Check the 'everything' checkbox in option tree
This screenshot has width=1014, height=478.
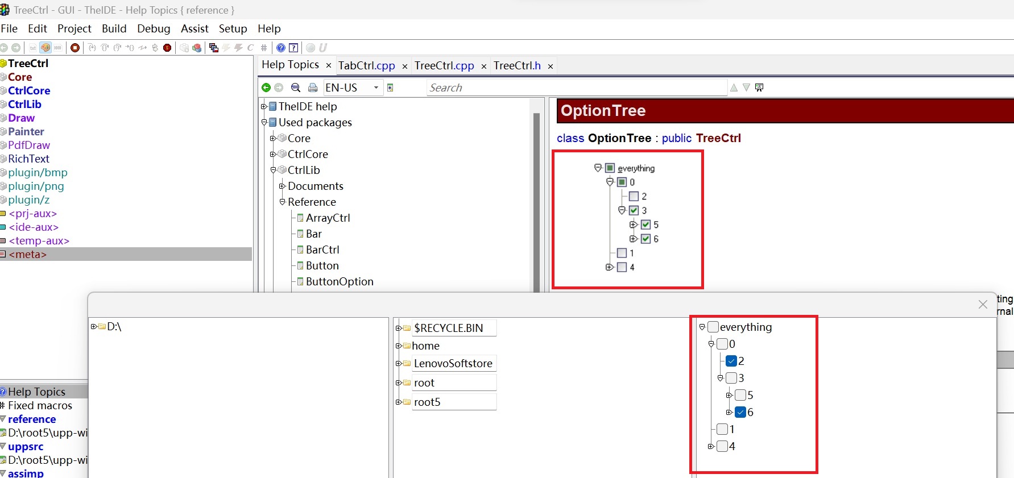click(713, 327)
